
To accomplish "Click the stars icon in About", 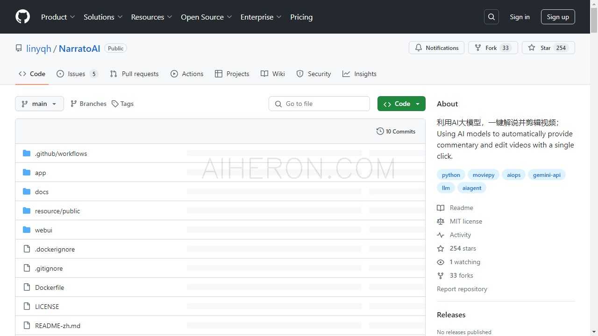I will pyautogui.click(x=441, y=248).
